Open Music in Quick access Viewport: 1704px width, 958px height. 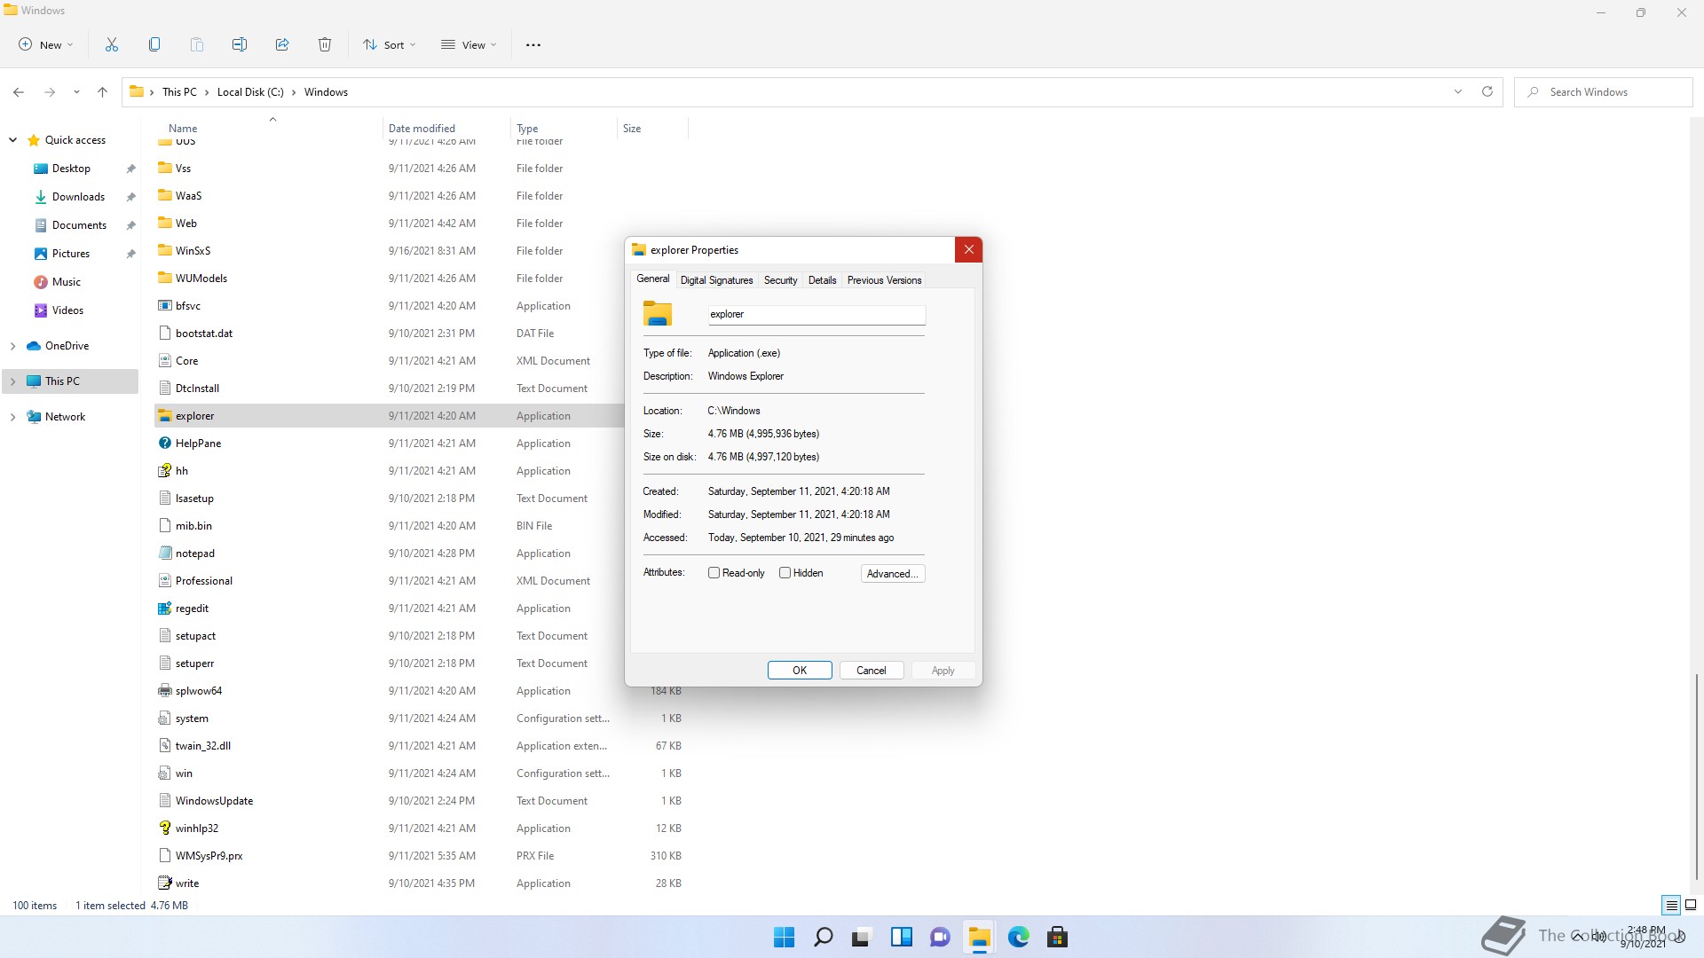[x=66, y=281]
